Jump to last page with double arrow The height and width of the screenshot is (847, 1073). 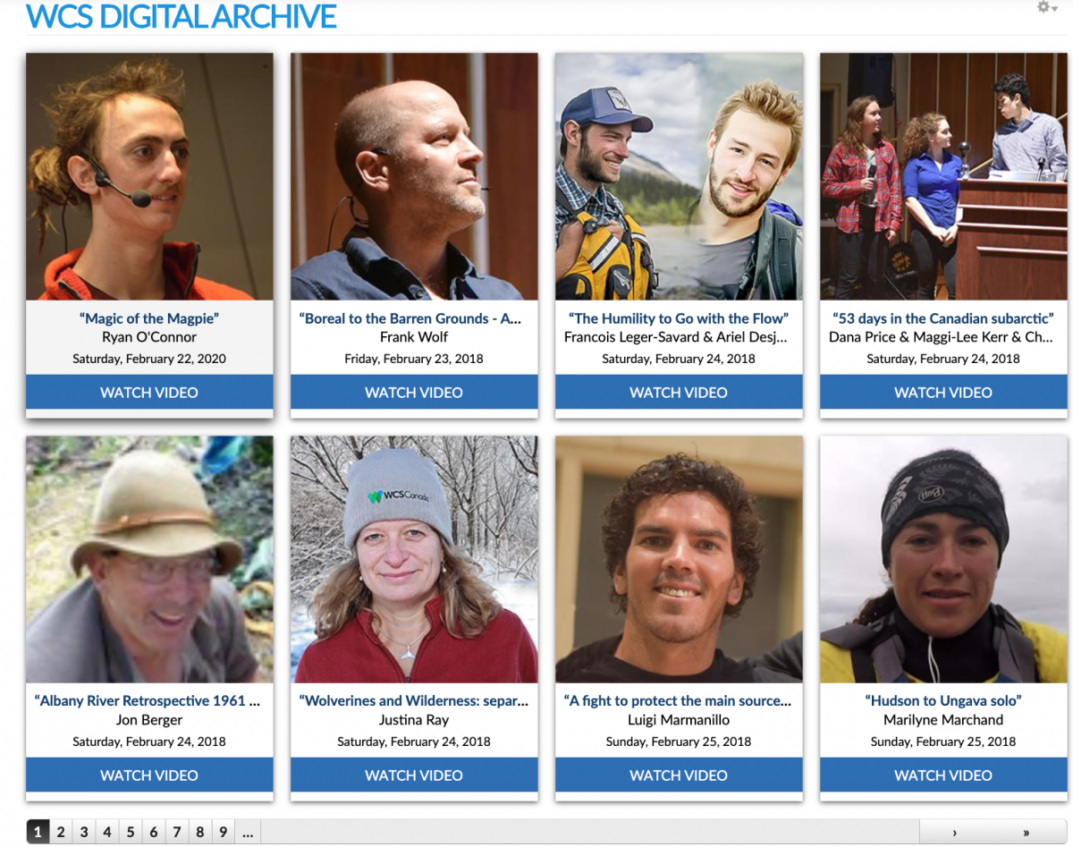coord(1026,833)
